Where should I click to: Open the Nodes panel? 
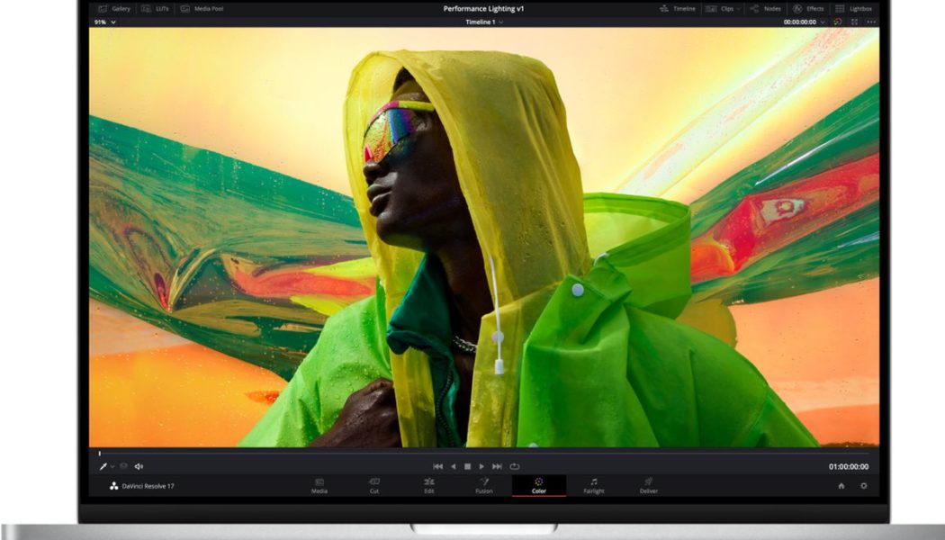(x=769, y=7)
